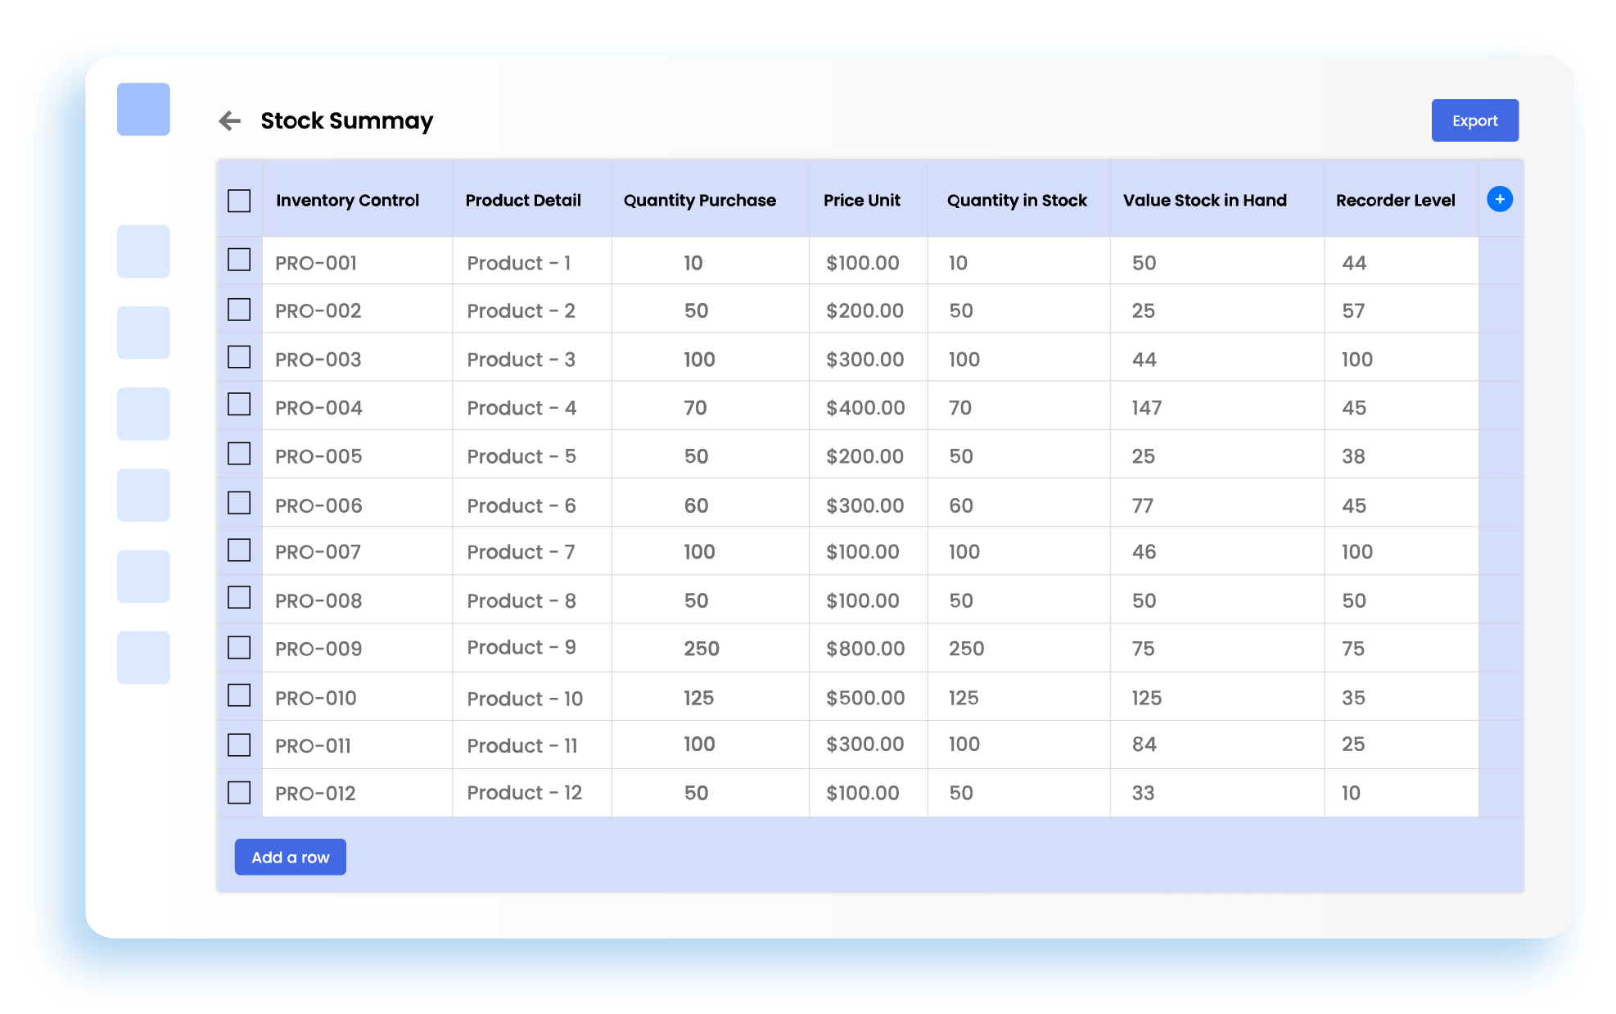Click the back arrow beside Stock Summay
Viewport: 1616px width, 1014px height.
230,121
